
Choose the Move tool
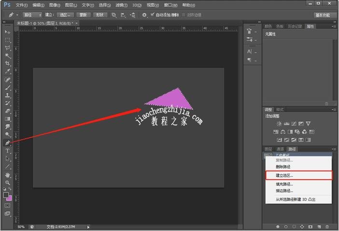tap(7, 32)
